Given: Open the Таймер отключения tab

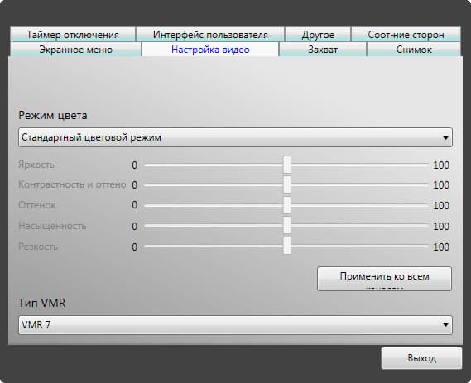Looking at the screenshot, I should coord(73,35).
